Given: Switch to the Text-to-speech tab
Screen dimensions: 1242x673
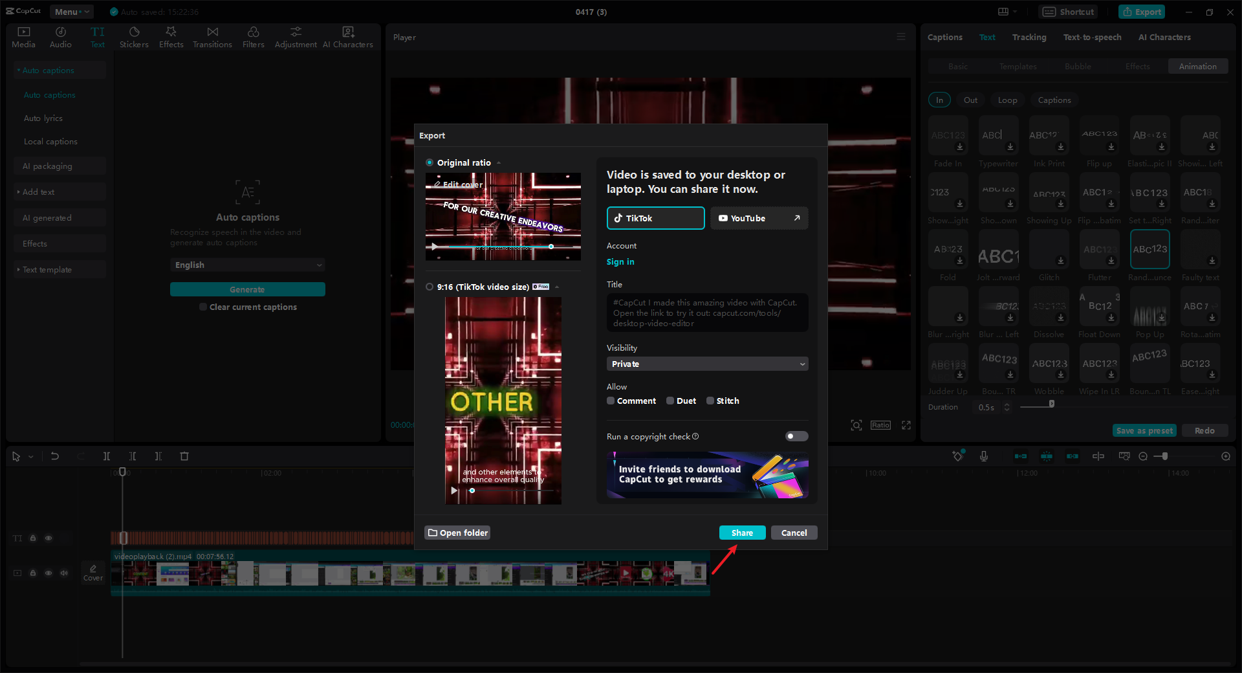Looking at the screenshot, I should (1092, 37).
